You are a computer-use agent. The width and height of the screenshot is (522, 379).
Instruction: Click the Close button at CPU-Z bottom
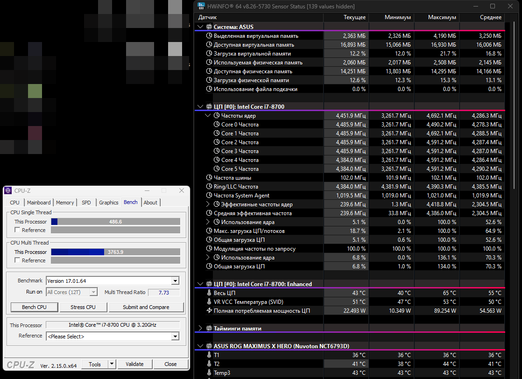coord(170,364)
